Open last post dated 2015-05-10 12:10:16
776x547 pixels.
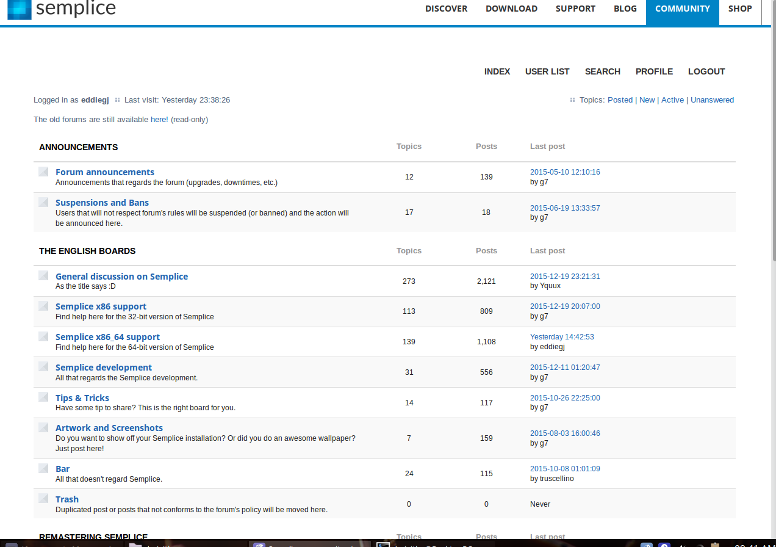(565, 172)
